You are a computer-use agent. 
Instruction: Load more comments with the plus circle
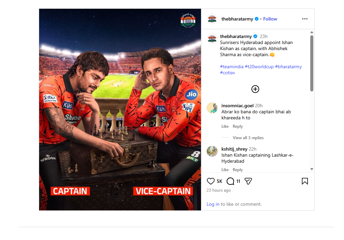tap(255, 89)
